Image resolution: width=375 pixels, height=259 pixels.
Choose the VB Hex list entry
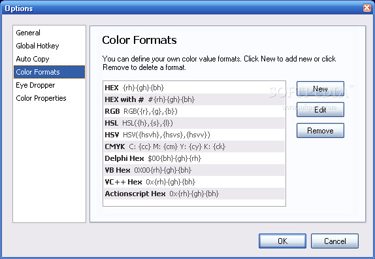click(194, 170)
